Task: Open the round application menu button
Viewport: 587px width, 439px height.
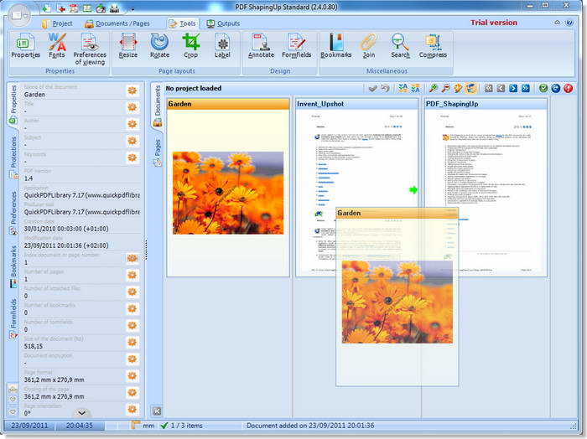Action: (18, 15)
